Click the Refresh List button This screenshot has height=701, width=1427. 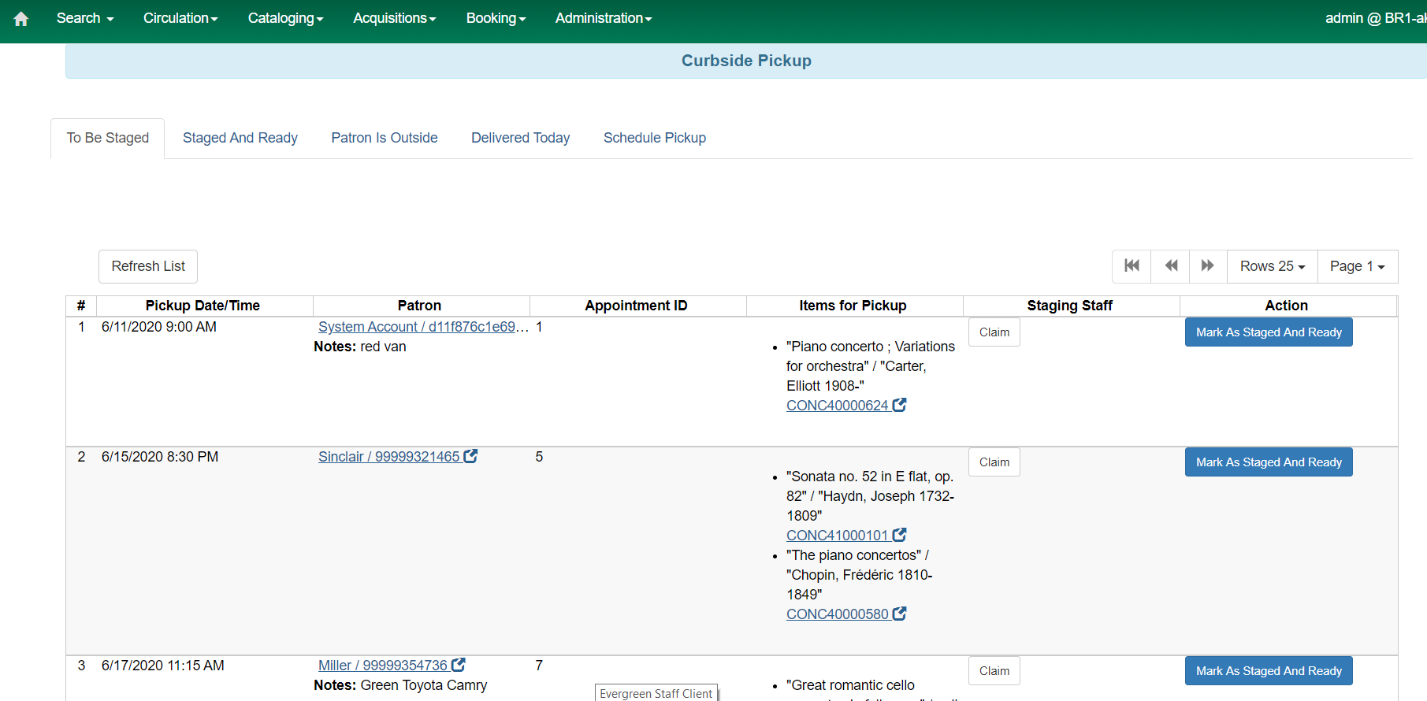(148, 266)
